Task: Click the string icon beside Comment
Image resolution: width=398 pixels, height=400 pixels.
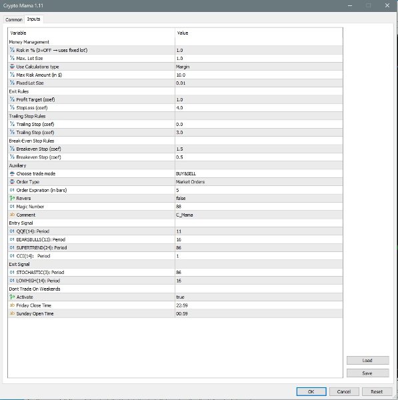Action: click(x=12, y=215)
